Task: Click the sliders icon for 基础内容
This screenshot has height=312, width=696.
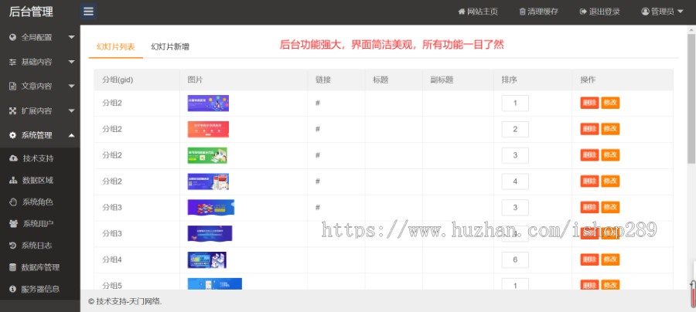Action: 13,62
